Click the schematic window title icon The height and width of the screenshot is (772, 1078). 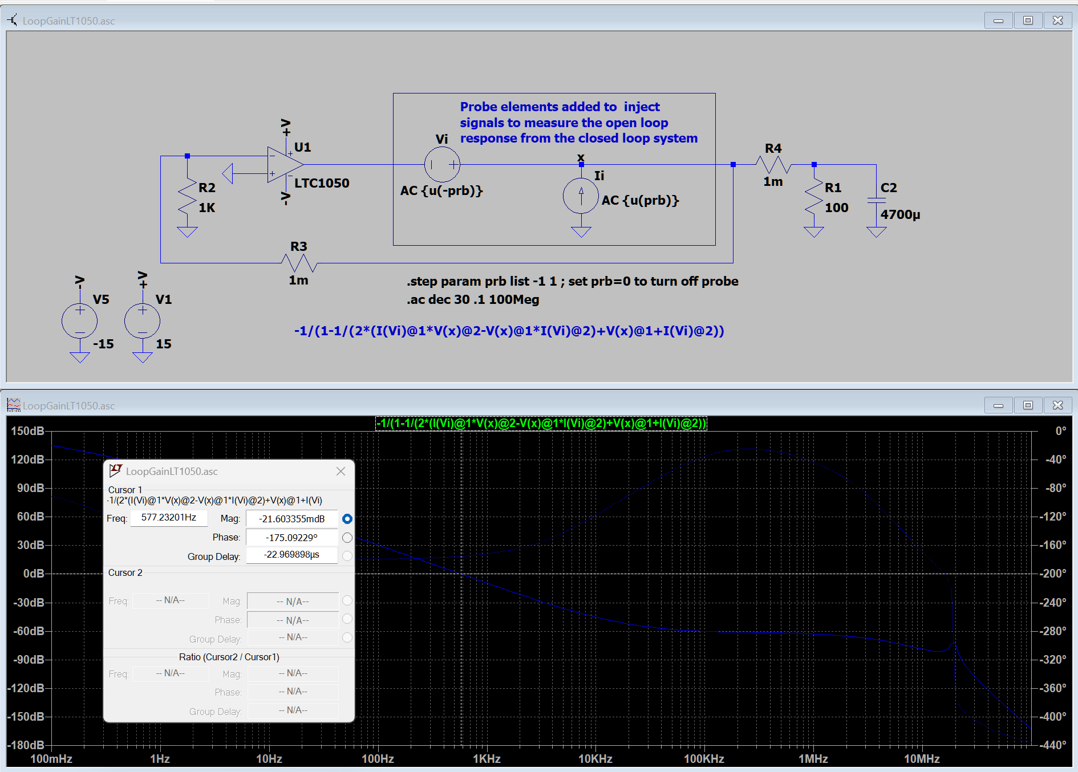[x=12, y=21]
